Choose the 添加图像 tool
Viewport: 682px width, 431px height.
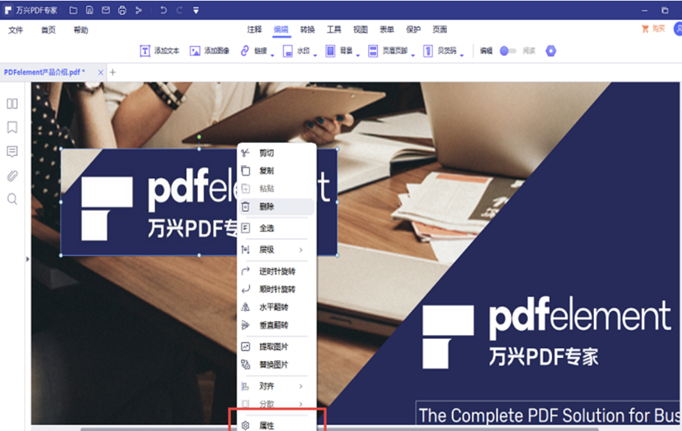[x=210, y=51]
